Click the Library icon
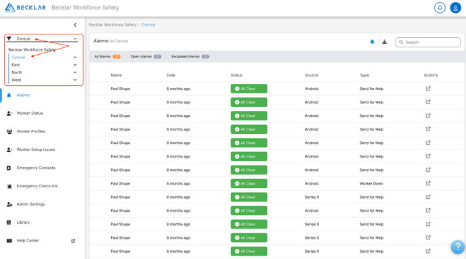Image resolution: width=466 pixels, height=259 pixels. click(9, 222)
